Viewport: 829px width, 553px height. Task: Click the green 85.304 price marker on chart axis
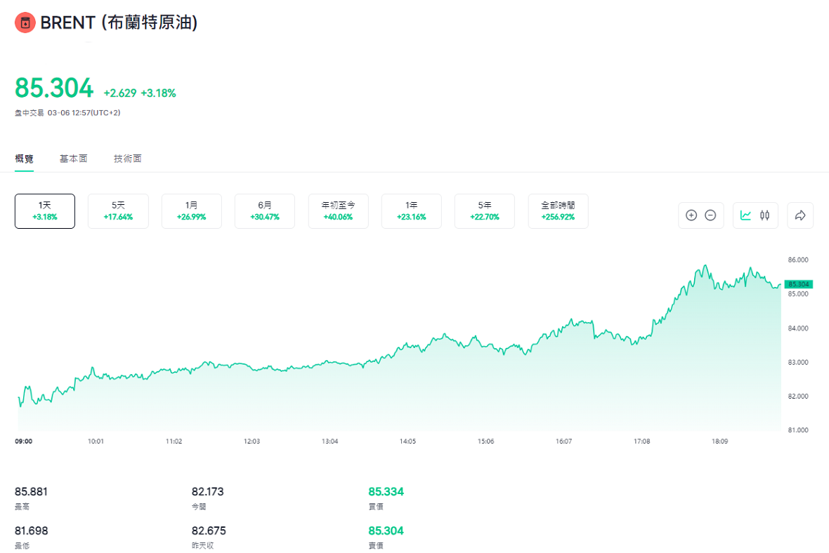[798, 284]
